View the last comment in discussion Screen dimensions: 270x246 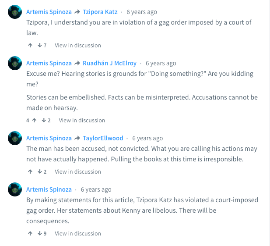click(x=78, y=233)
